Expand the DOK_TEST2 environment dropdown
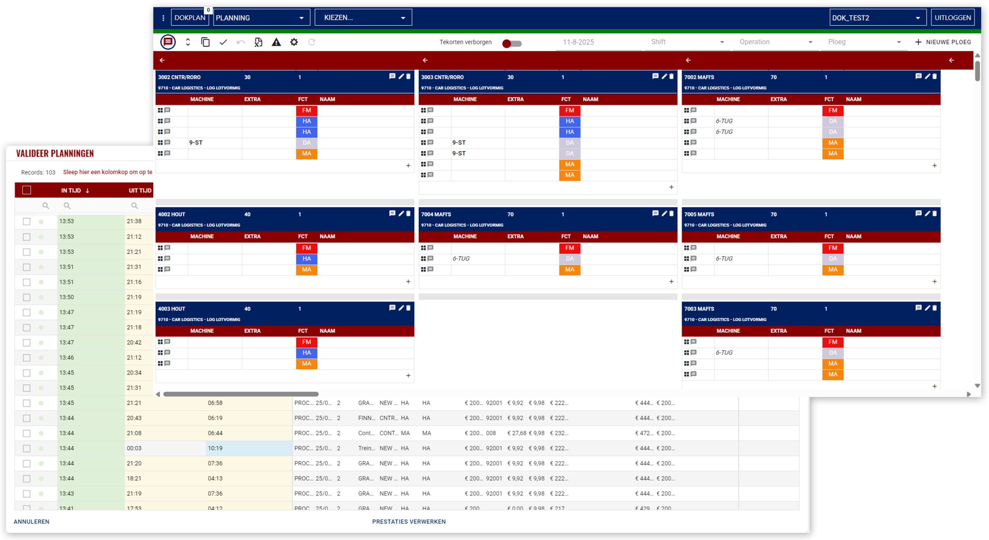The width and height of the screenshot is (989, 540). [877, 18]
